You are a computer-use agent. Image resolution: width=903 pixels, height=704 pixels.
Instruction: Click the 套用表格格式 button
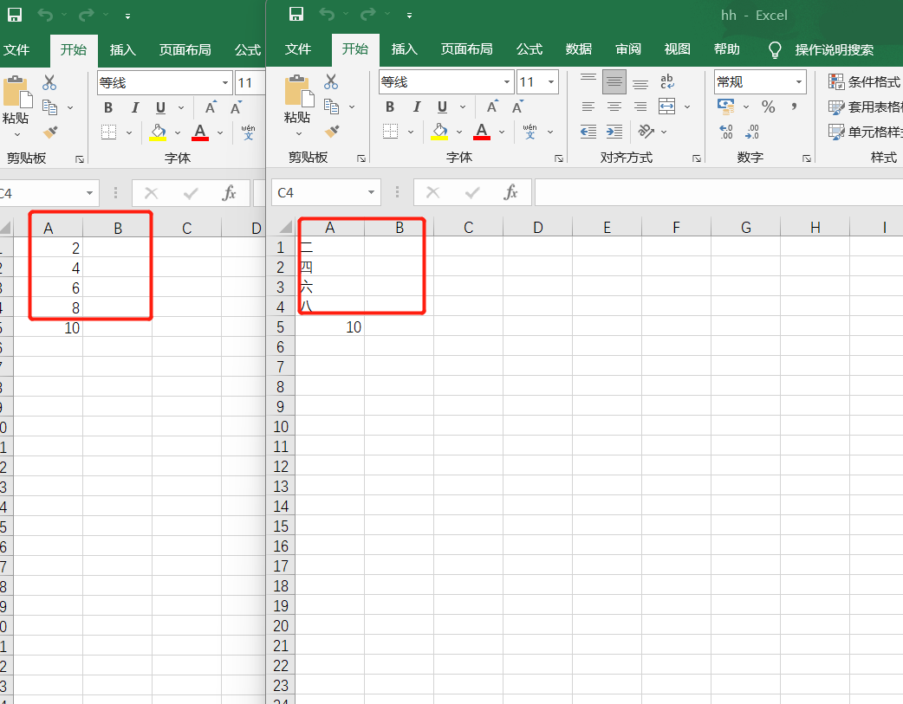click(871, 107)
